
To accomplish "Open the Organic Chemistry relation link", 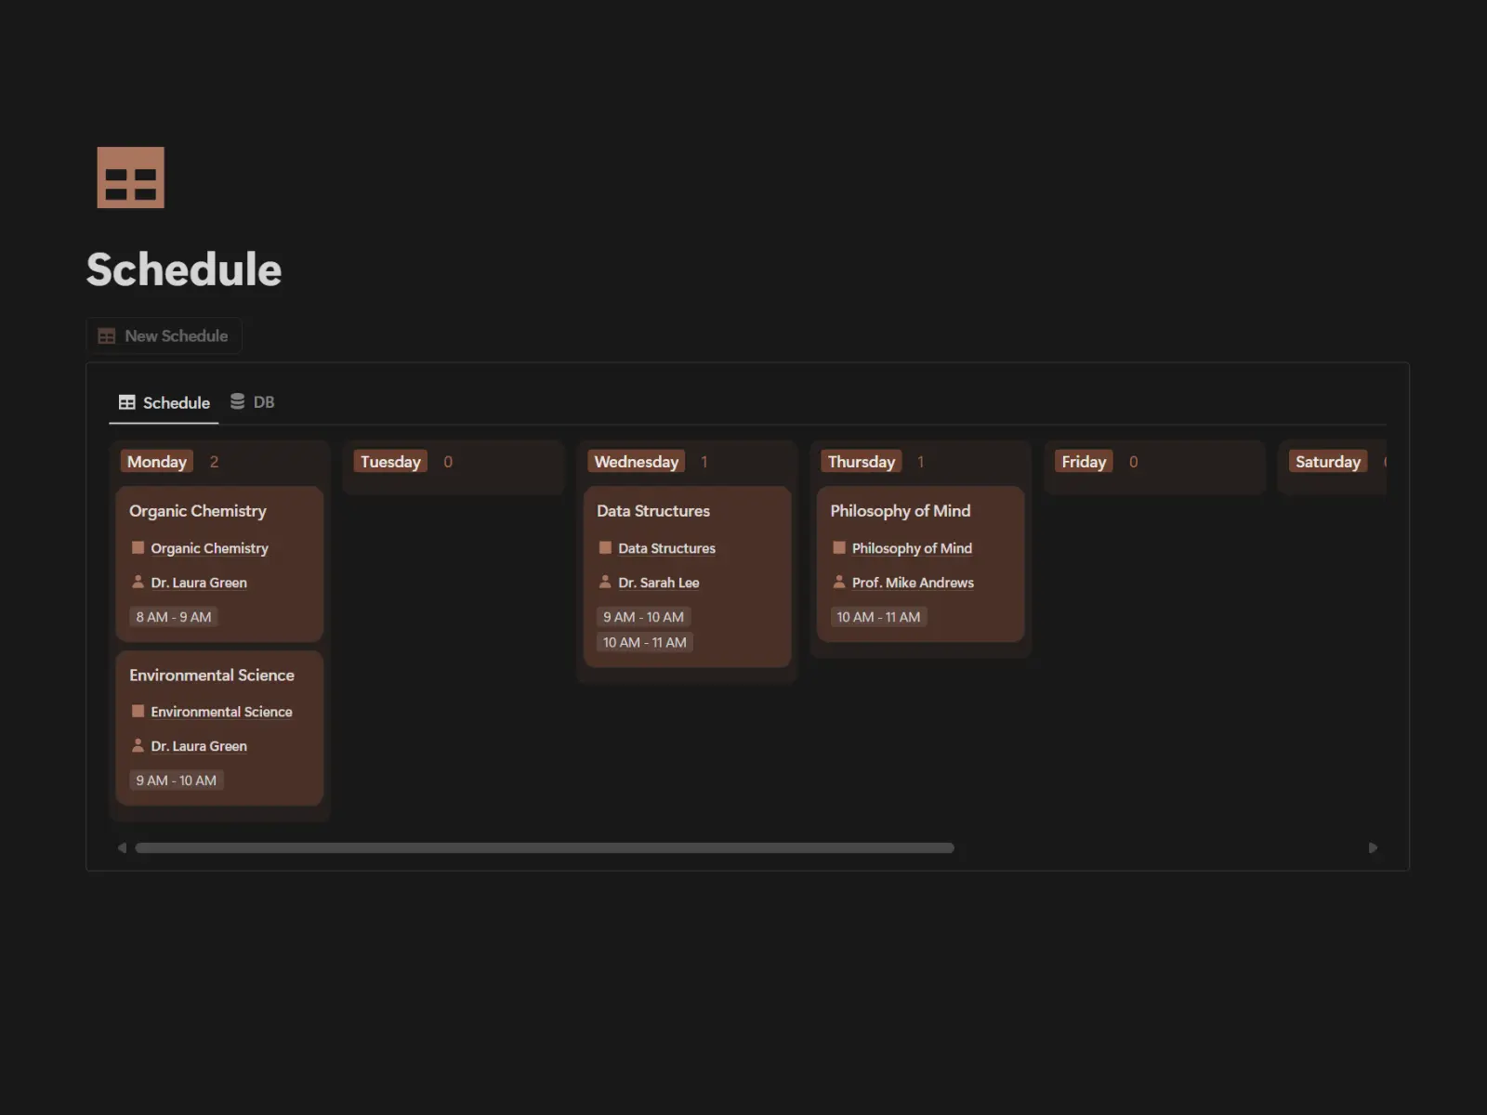I will pos(209,548).
